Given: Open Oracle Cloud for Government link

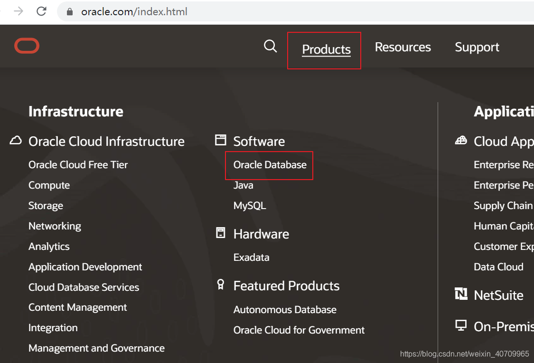Looking at the screenshot, I should (299, 330).
